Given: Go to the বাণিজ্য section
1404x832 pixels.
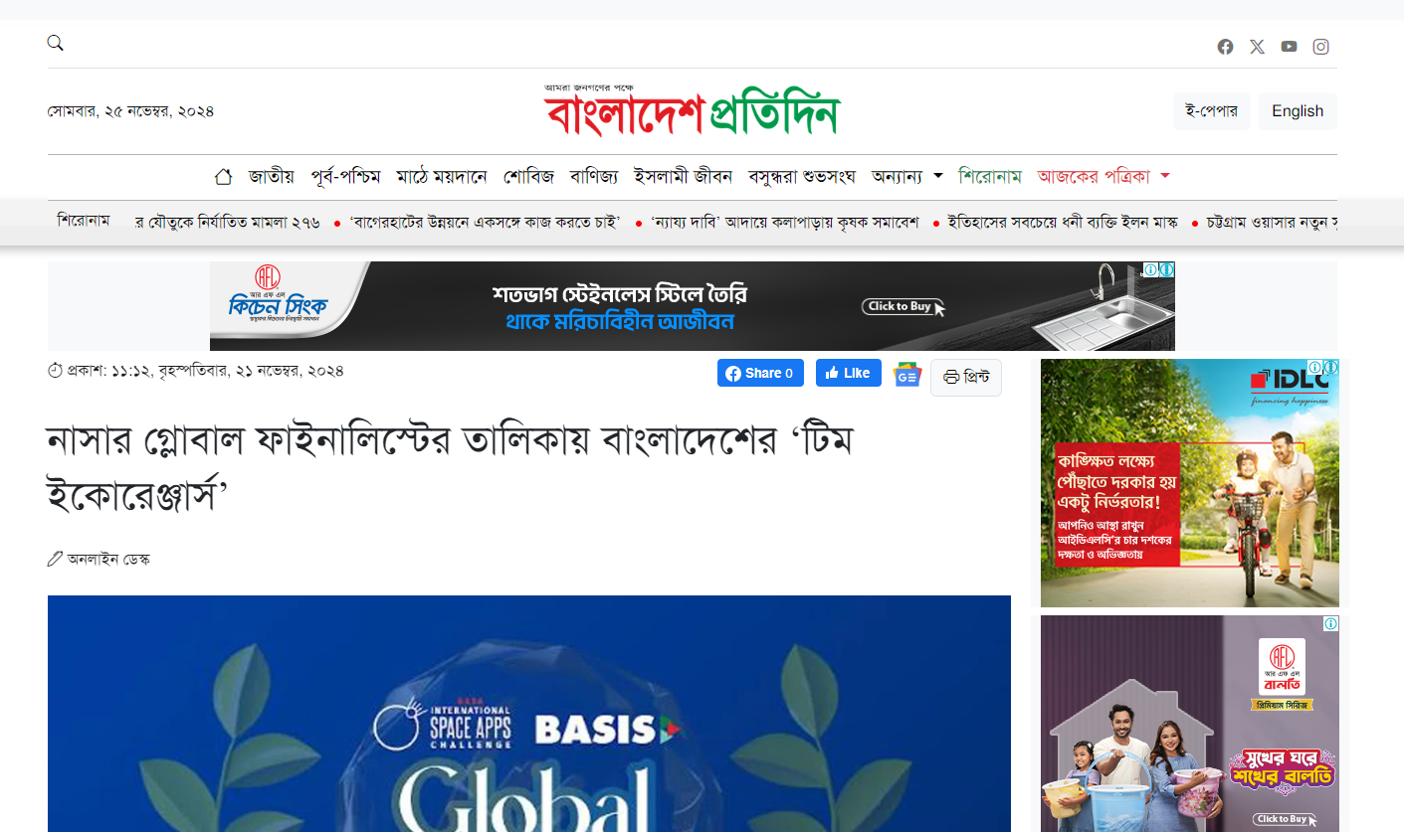Looking at the screenshot, I should point(594,177).
